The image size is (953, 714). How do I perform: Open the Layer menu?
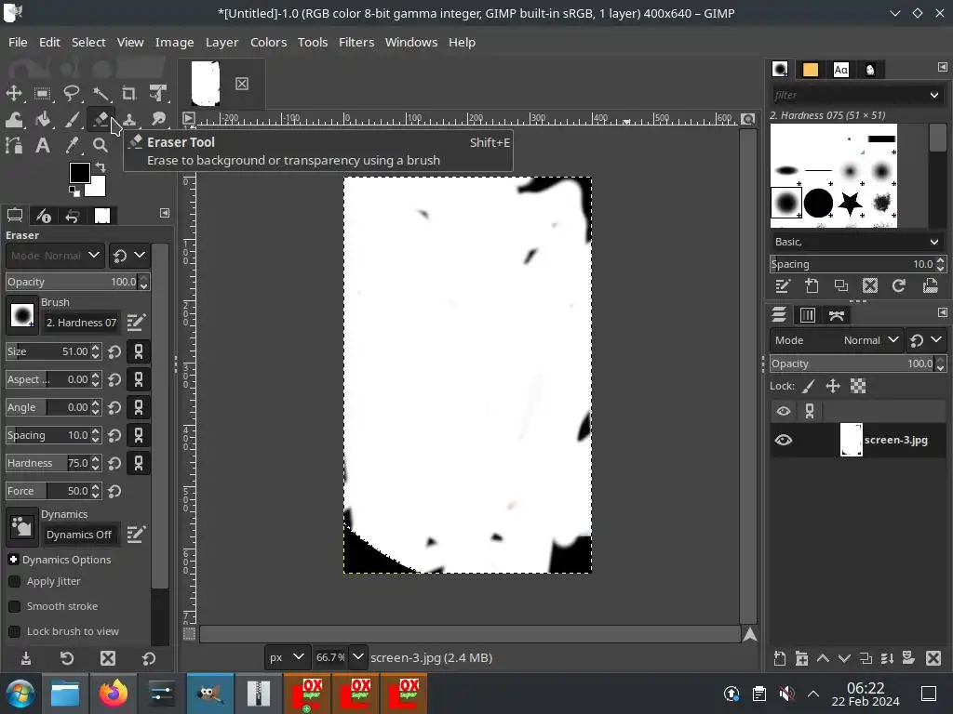click(221, 42)
